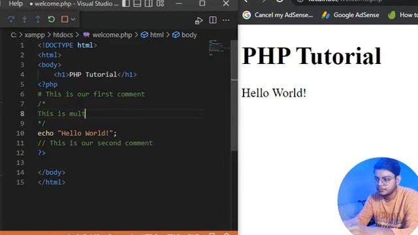This screenshot has height=235, width=418.
Task: Toggle the primary side bar layout icon
Action: (126, 3)
